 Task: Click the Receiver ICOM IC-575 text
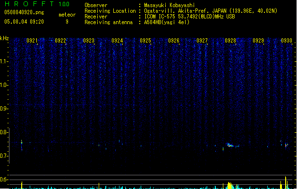190,17
